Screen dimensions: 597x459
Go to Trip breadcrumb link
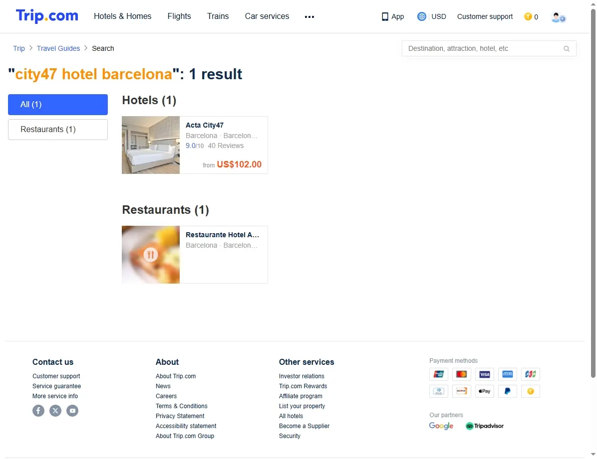click(18, 48)
